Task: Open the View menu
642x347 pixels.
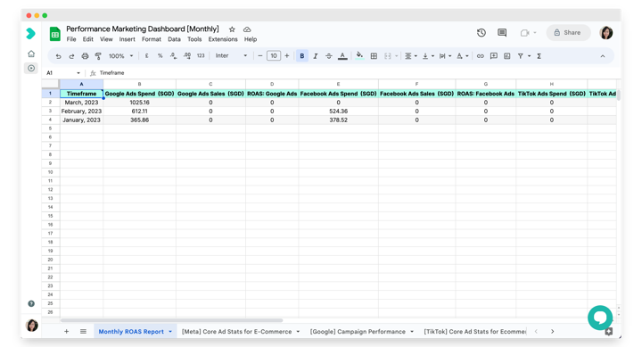Action: tap(106, 39)
